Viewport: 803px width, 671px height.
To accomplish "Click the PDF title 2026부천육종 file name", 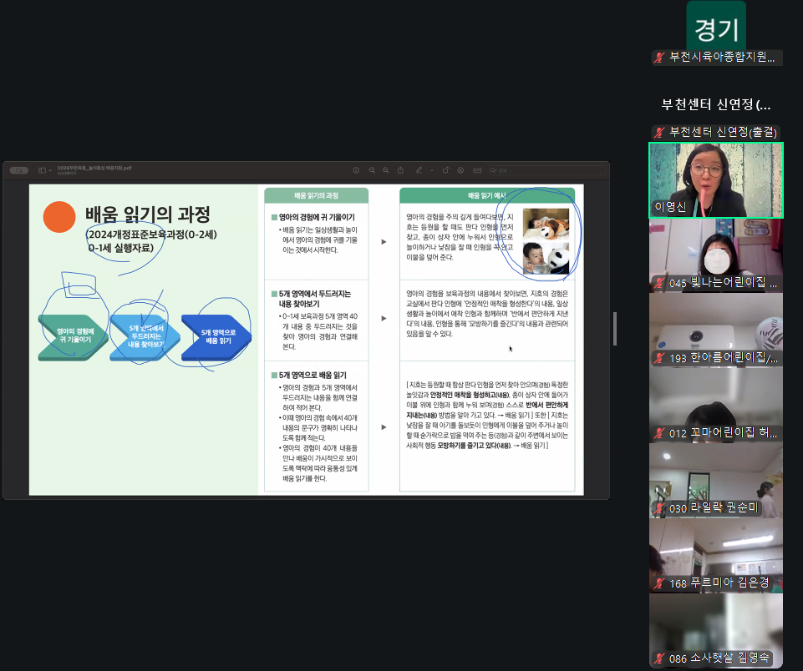I will point(94,168).
